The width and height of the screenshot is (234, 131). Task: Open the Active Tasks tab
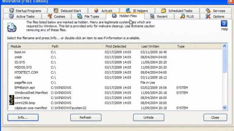tap(22, 16)
